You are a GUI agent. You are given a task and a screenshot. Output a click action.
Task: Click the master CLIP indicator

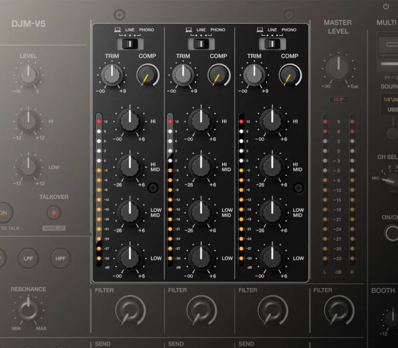point(338,99)
